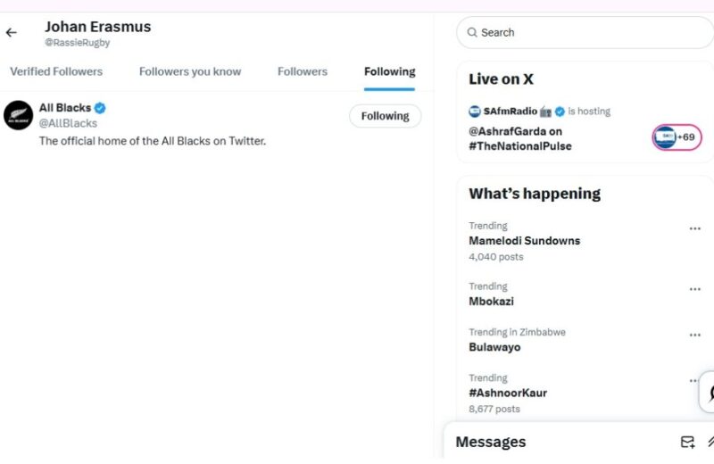Screen dimensions: 714x464
Task: Click into the Search field
Action: (x=585, y=32)
